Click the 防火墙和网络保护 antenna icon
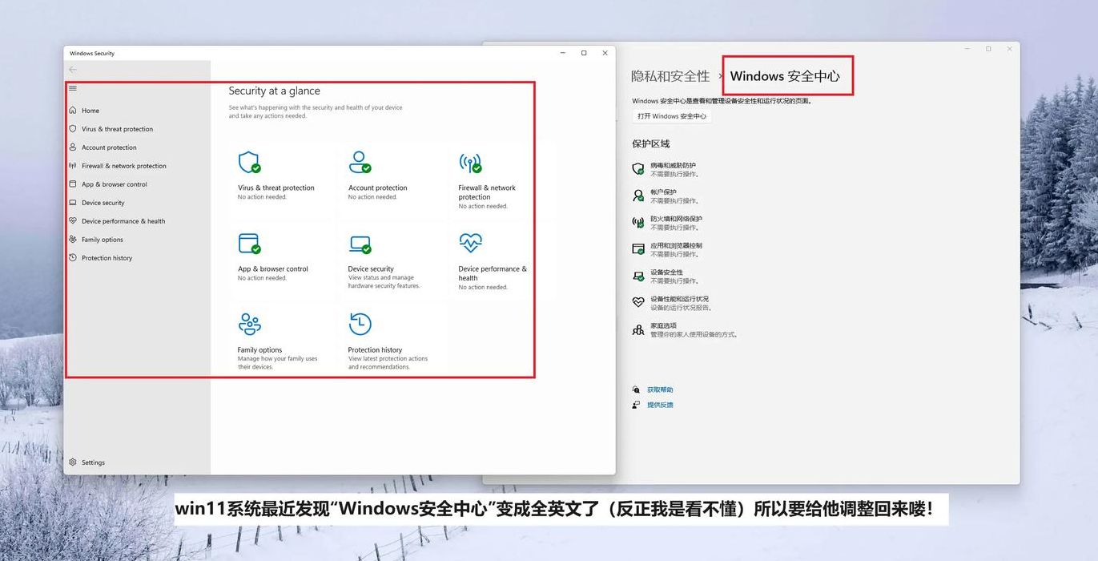1098x561 pixels. pyautogui.click(x=638, y=223)
